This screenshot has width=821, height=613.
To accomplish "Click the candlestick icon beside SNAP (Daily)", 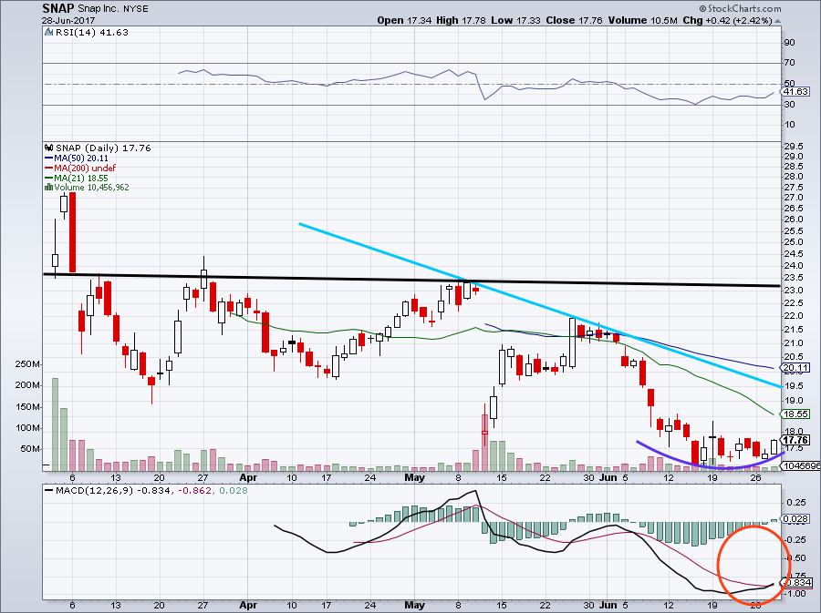I will coord(48,148).
